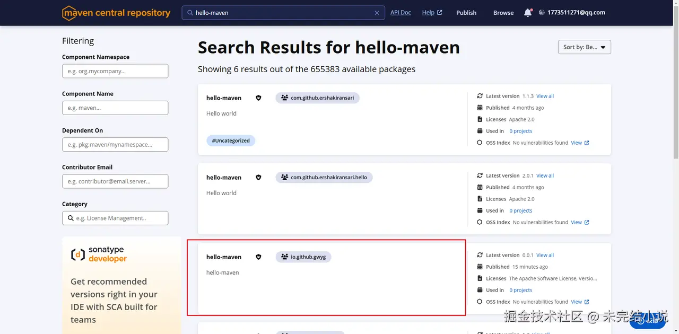Click the shield icon on com.github.ershakiransari card
679x334 pixels.
[x=258, y=98]
